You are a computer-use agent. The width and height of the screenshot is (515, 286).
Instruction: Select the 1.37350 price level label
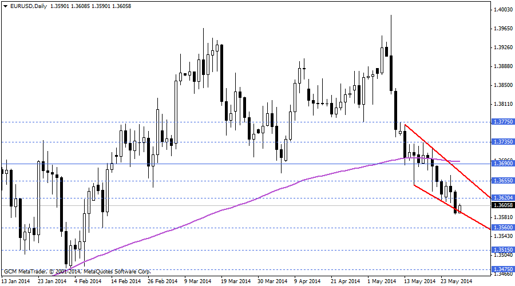[x=503, y=142]
